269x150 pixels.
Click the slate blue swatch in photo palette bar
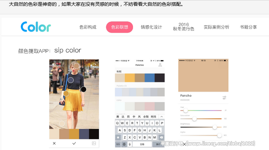tap(84, 134)
